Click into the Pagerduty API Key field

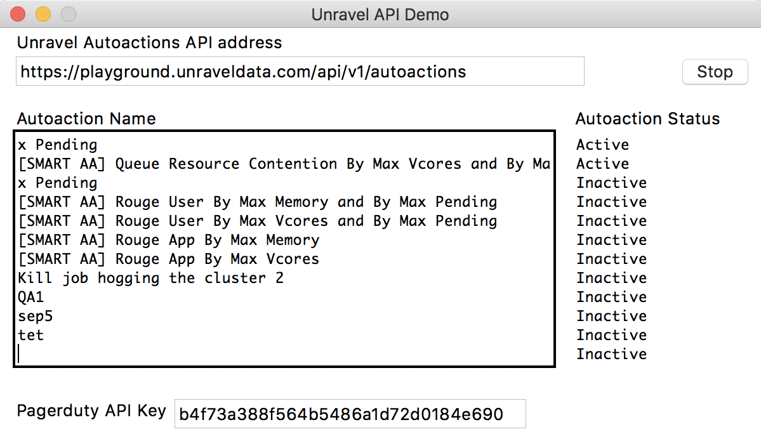tap(350, 414)
